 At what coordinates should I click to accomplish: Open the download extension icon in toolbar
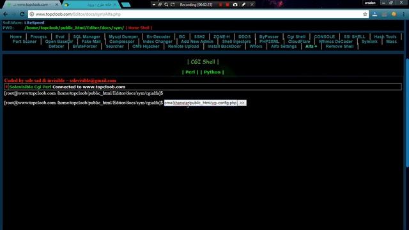click(x=374, y=14)
